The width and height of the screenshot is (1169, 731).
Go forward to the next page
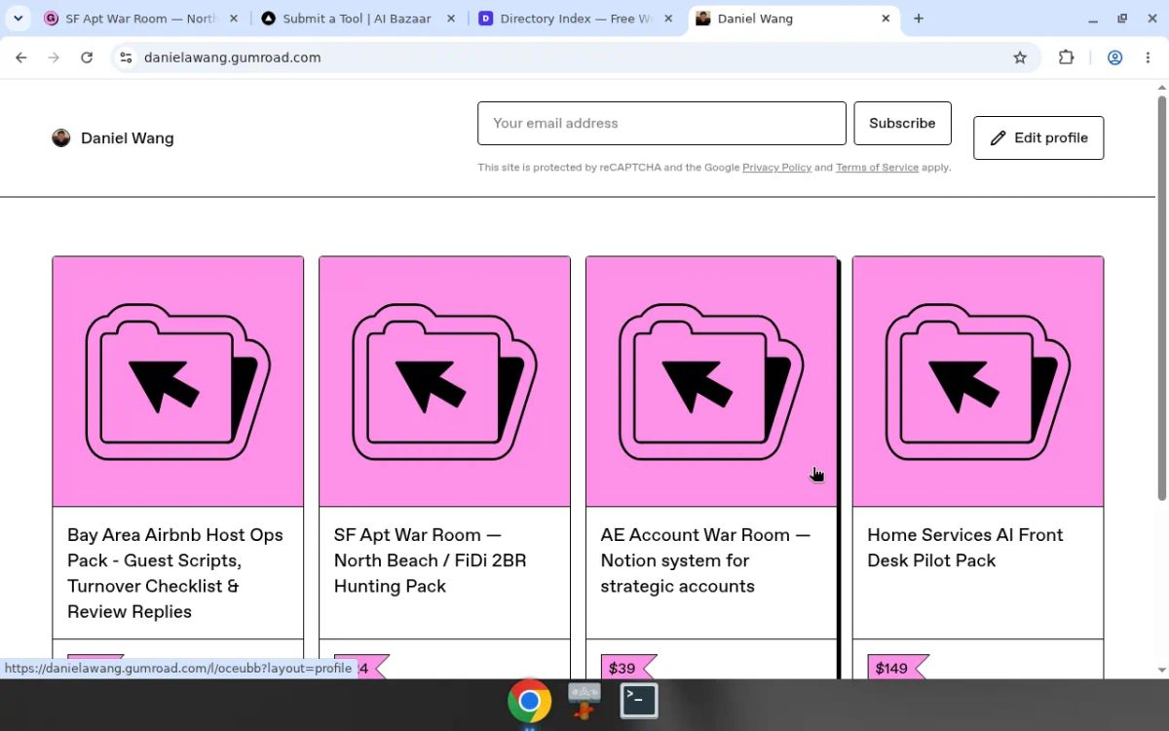[x=54, y=58]
